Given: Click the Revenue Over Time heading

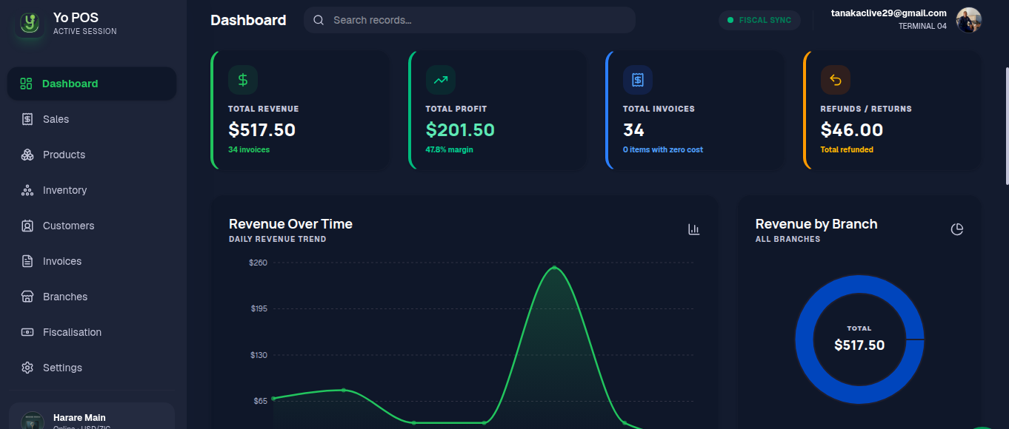Looking at the screenshot, I should click(x=290, y=224).
